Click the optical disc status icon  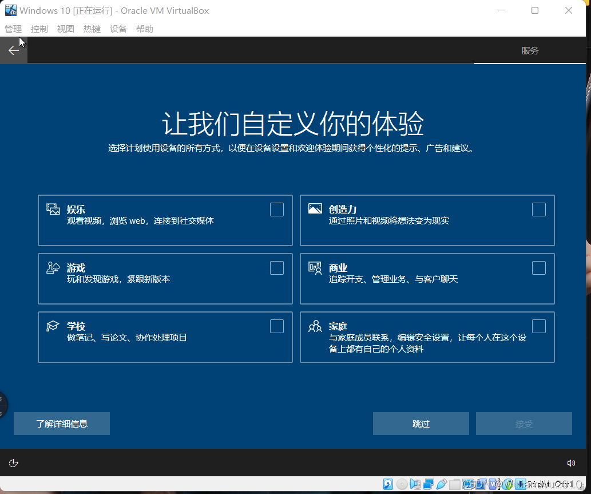coord(402,484)
